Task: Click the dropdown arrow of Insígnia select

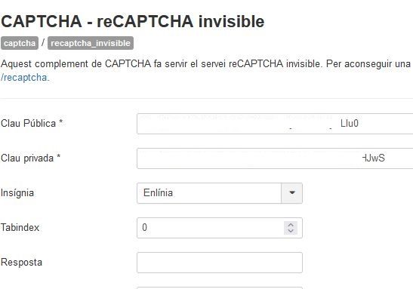Action: tap(291, 193)
